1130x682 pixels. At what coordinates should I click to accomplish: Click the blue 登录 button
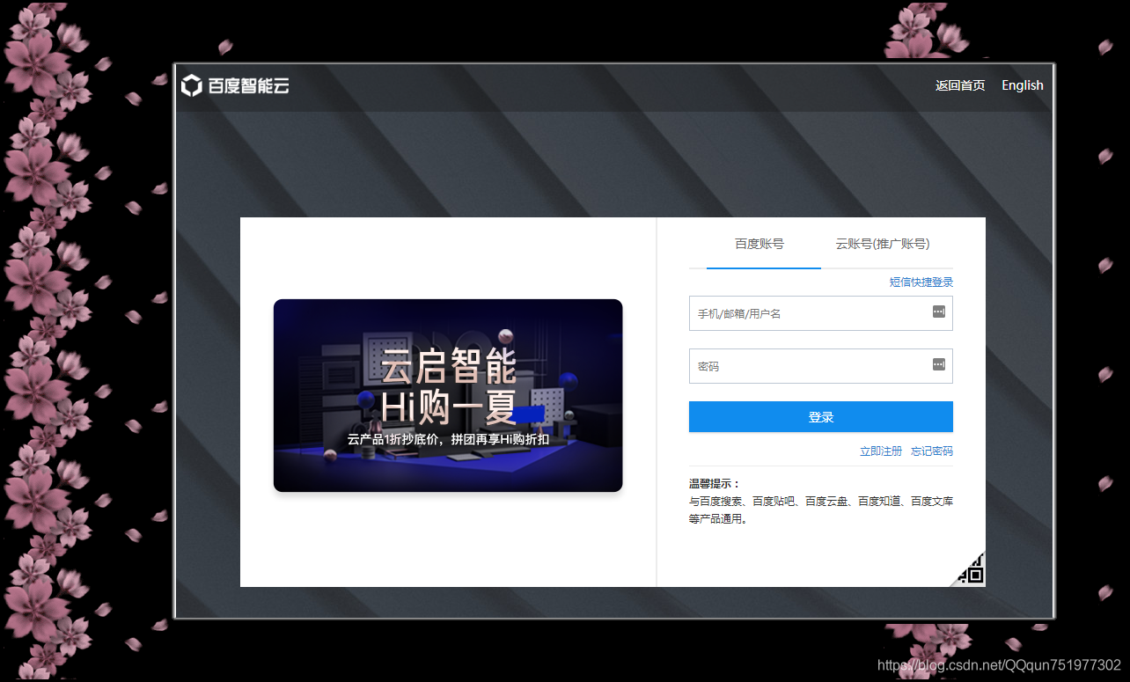coord(821,417)
